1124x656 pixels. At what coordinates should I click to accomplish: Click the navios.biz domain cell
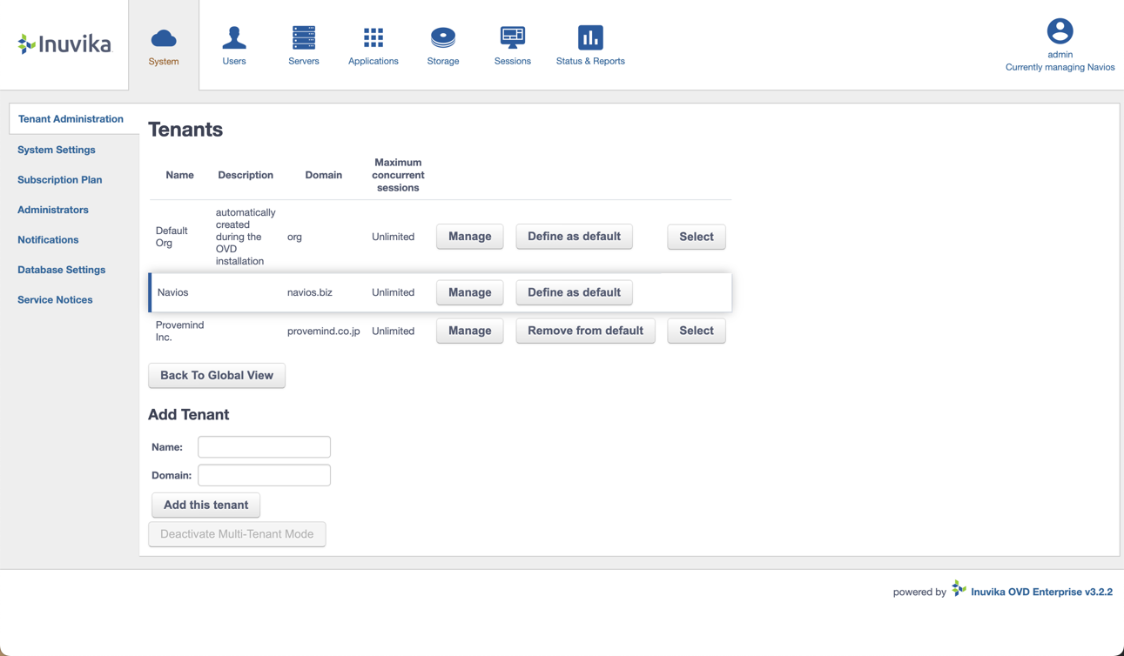310,292
